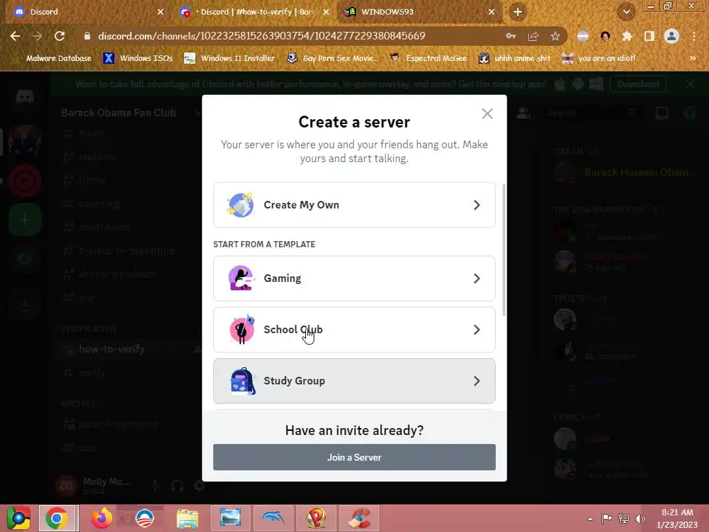Reload the current page
Image resolution: width=709 pixels, height=532 pixels.
pos(60,36)
